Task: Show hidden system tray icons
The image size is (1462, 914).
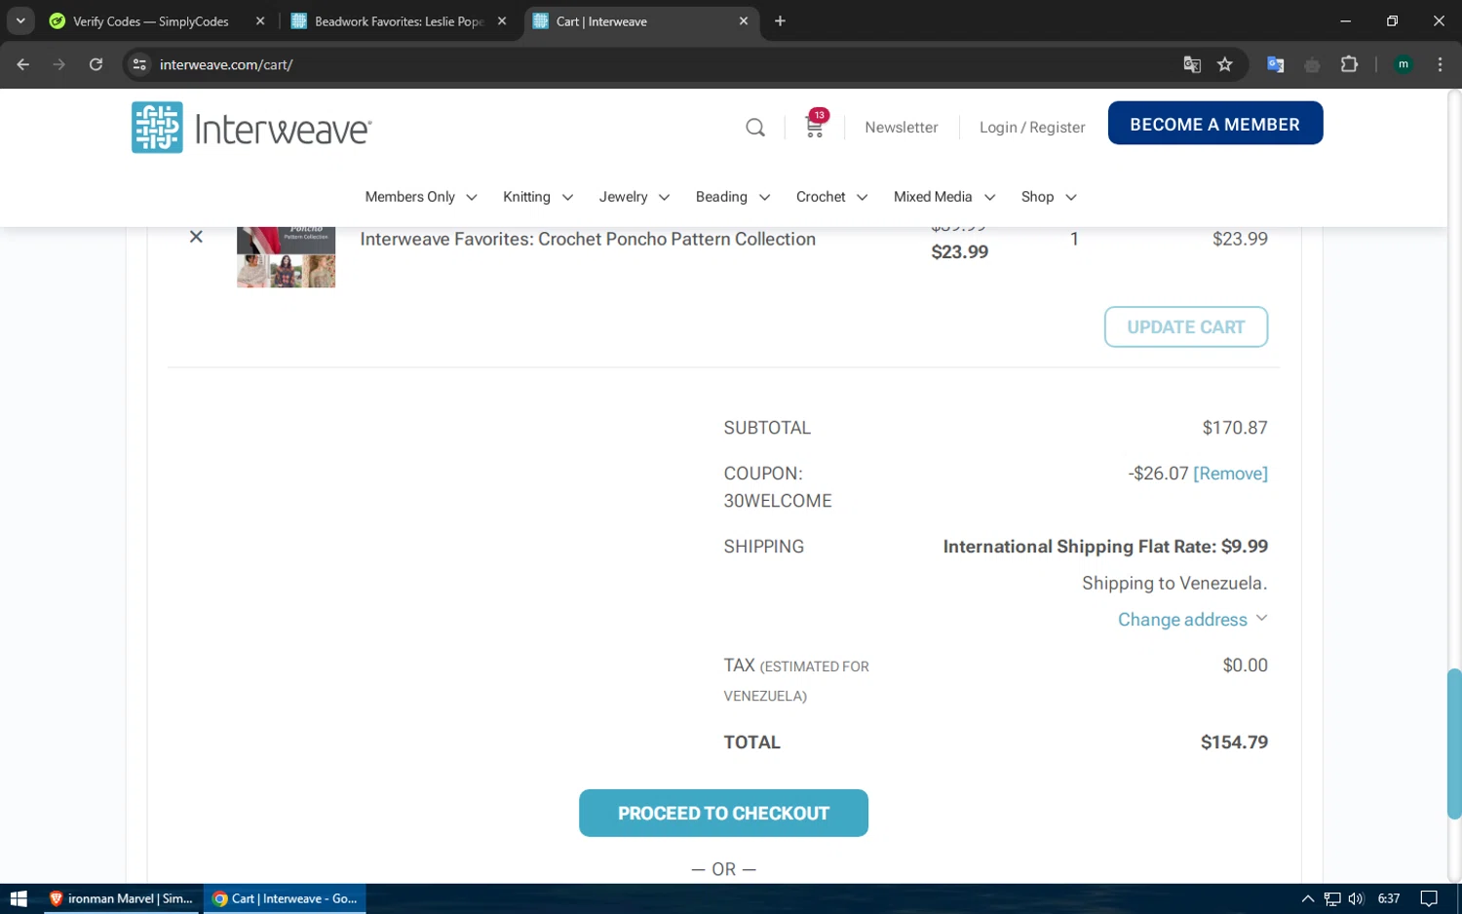Action: click(x=1307, y=898)
